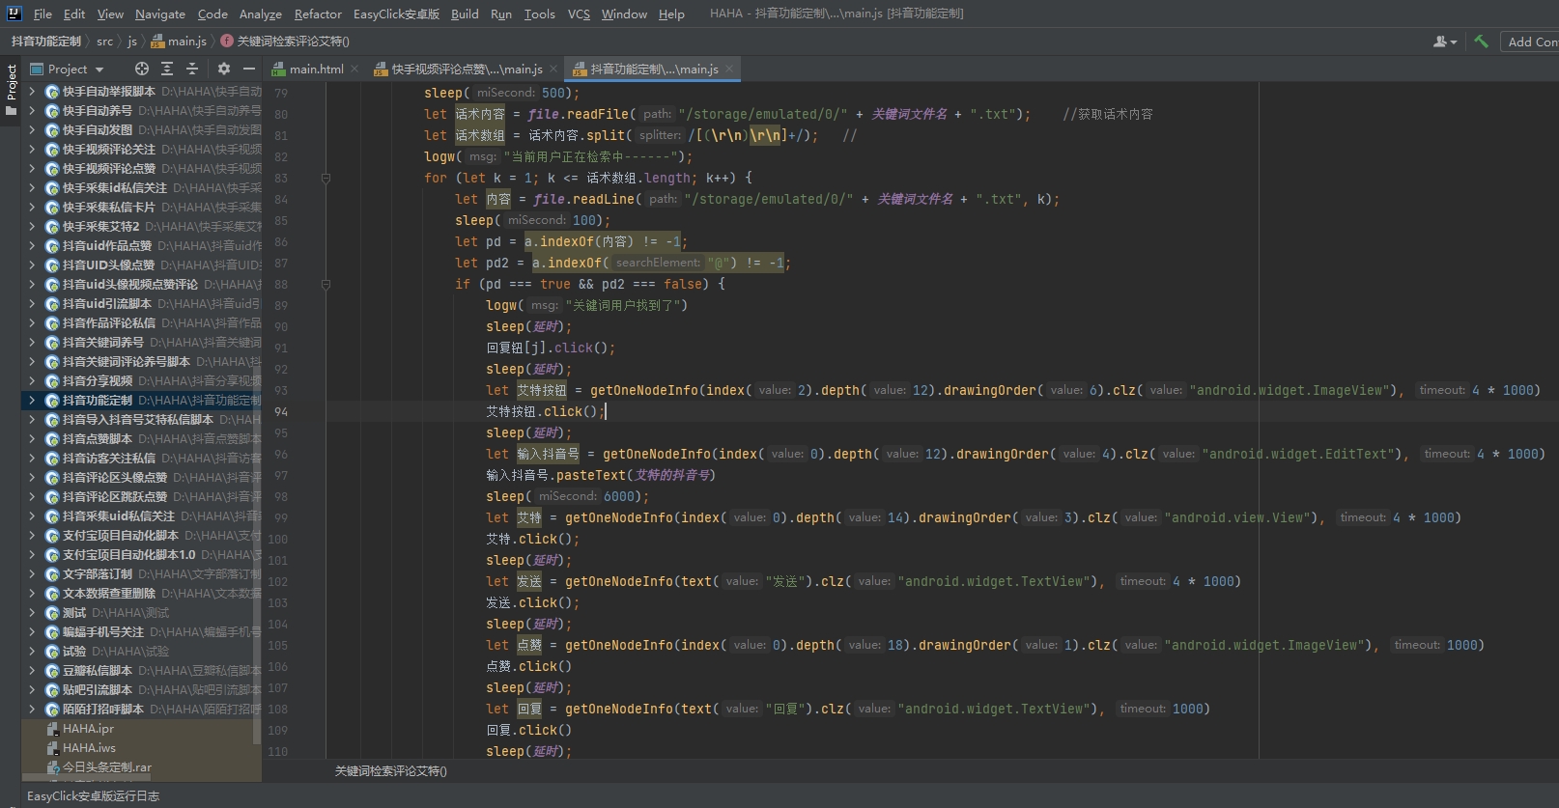Open the Navigate menu
The width and height of the screenshot is (1559, 808).
[x=159, y=14]
